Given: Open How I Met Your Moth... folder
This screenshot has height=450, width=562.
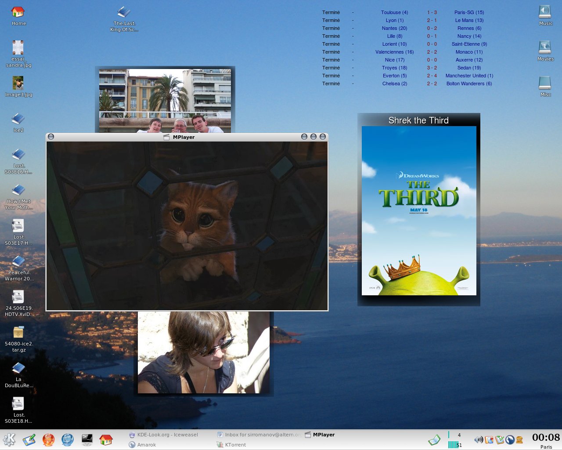Looking at the screenshot, I should [x=18, y=196].
